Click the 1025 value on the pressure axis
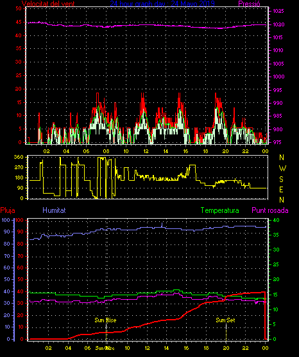The image size is (299, 357). tap(278, 11)
